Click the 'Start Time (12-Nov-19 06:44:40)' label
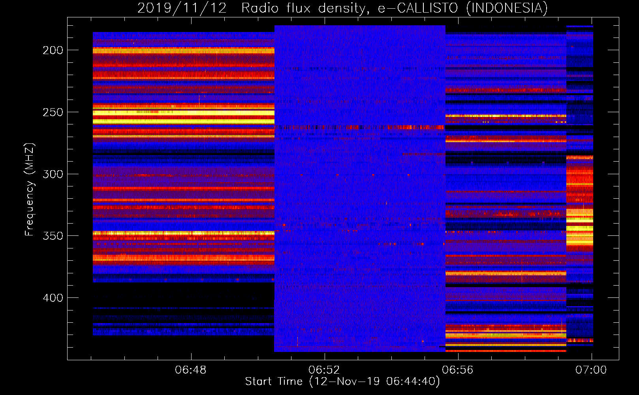Image resolution: width=639 pixels, height=395 pixels. [342, 382]
